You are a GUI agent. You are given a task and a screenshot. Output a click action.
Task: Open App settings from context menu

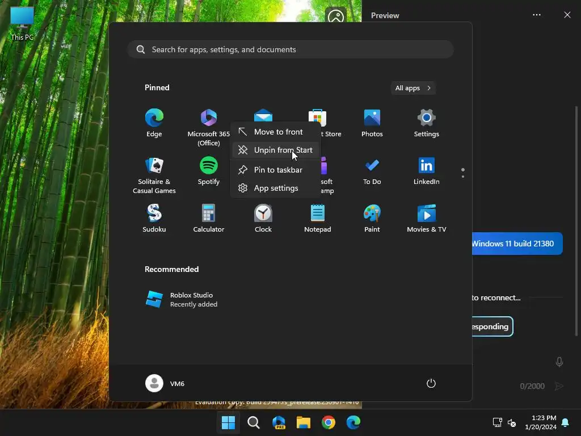(x=275, y=188)
